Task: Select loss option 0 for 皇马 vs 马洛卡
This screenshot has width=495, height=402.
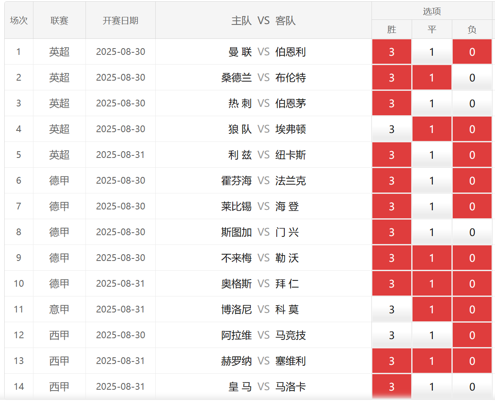Action: click(472, 386)
